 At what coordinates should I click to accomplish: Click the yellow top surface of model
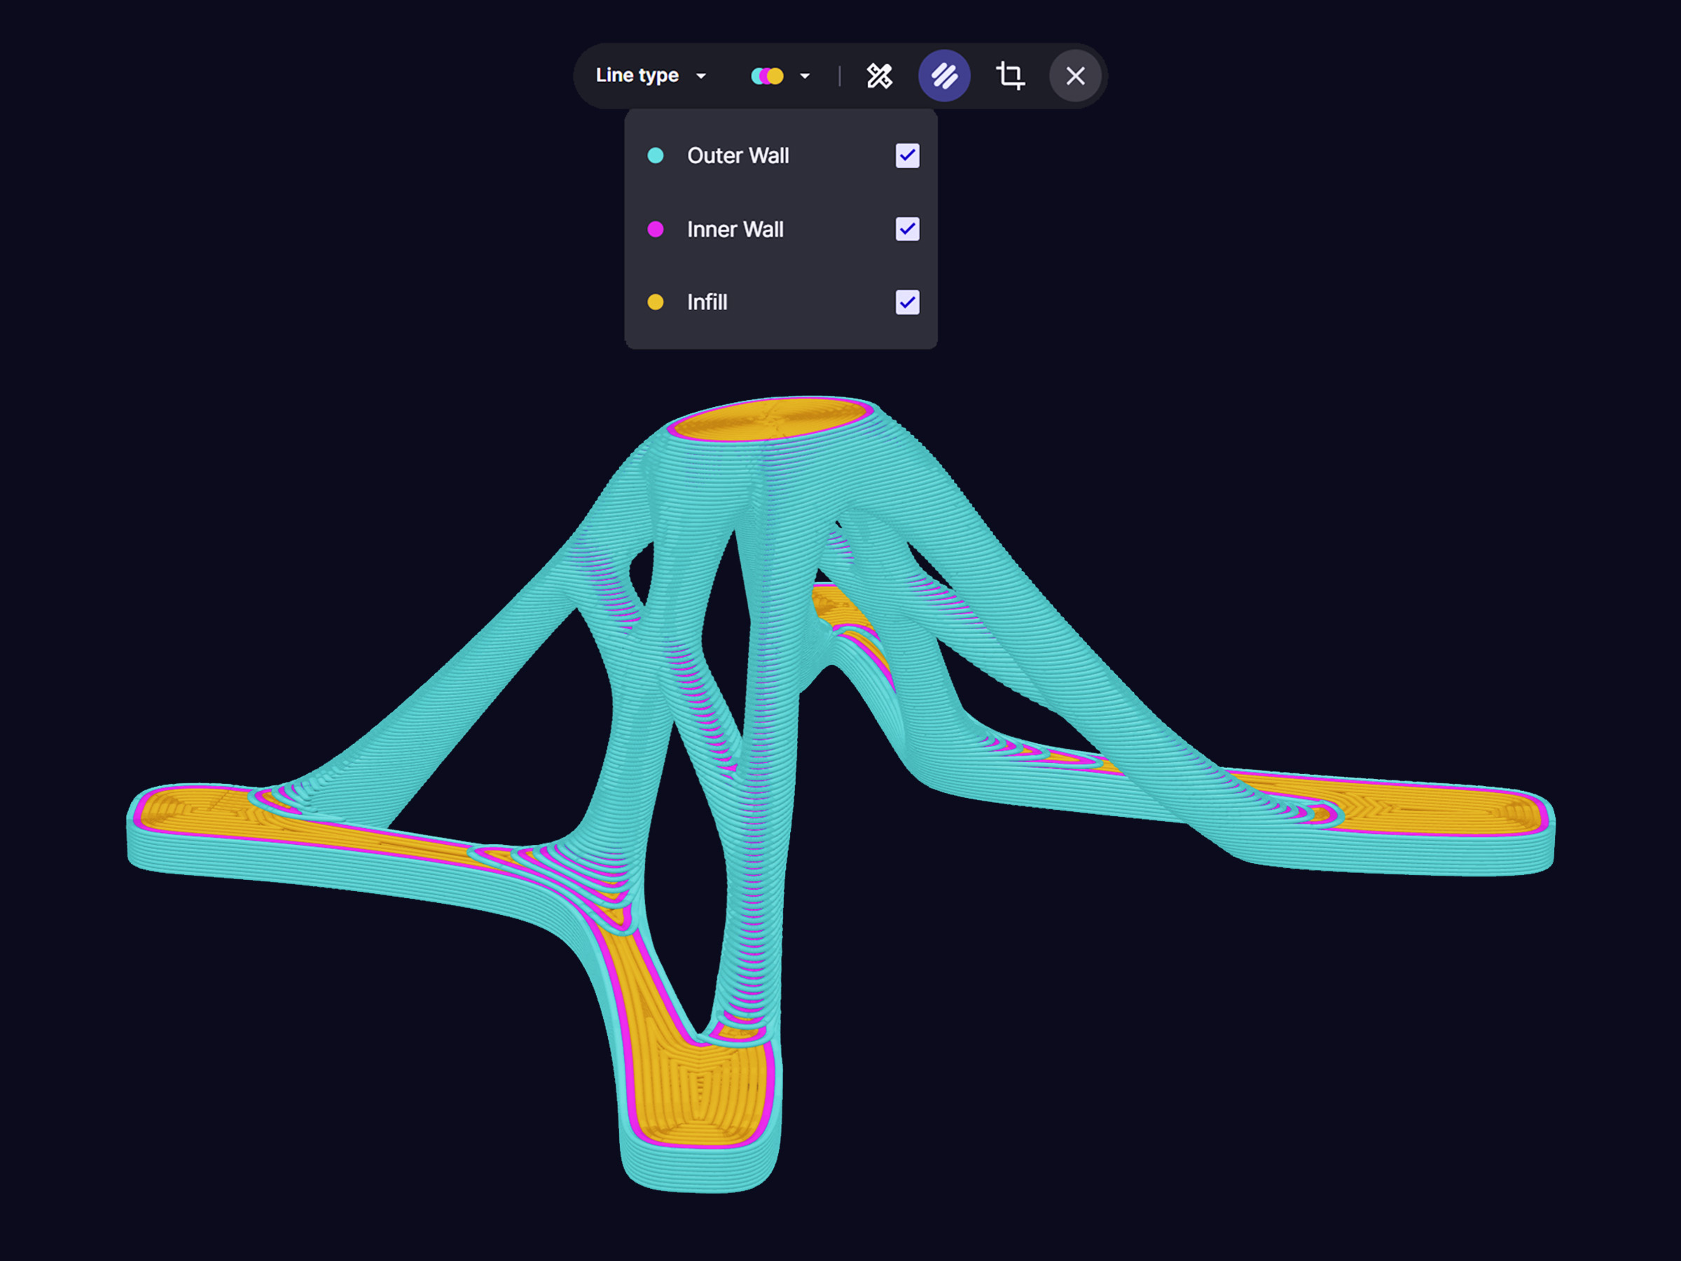pyautogui.click(x=771, y=420)
